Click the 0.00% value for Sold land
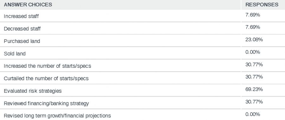 pos(253,52)
